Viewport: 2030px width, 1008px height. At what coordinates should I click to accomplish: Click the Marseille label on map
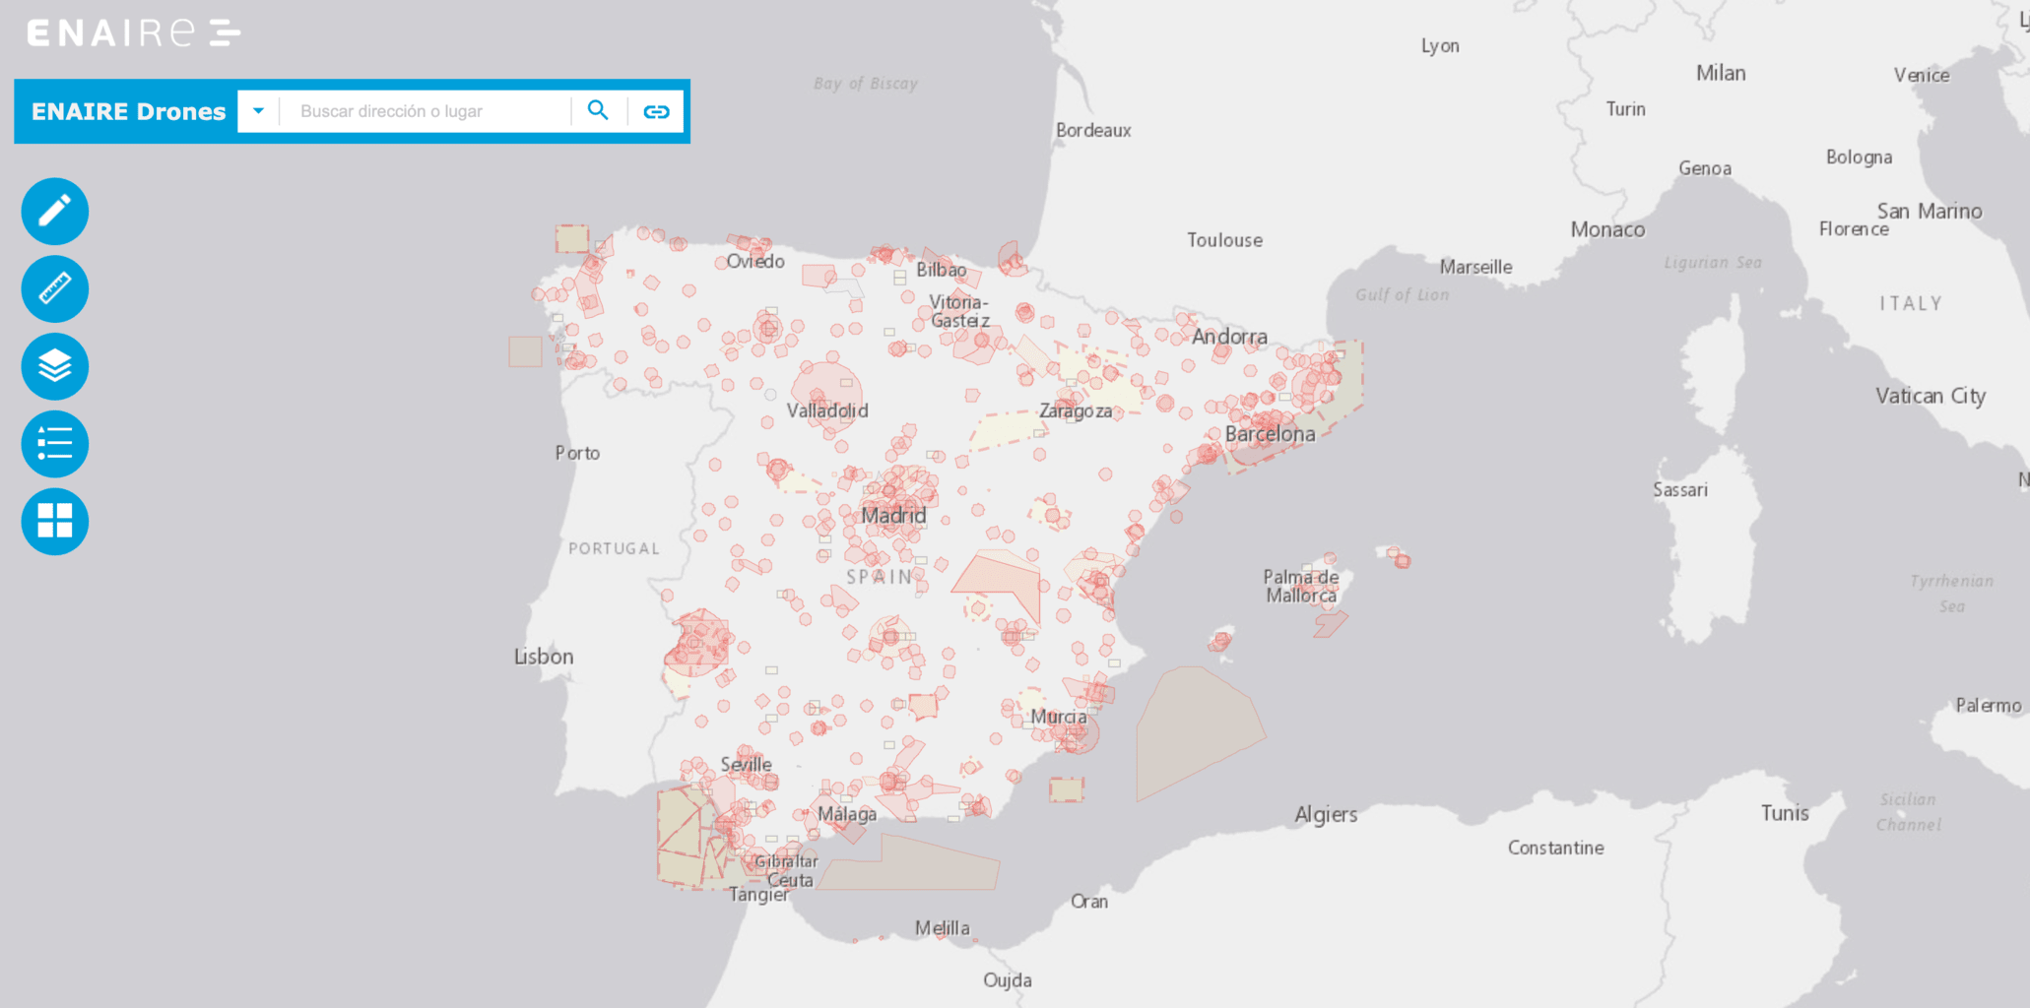pyautogui.click(x=1475, y=267)
